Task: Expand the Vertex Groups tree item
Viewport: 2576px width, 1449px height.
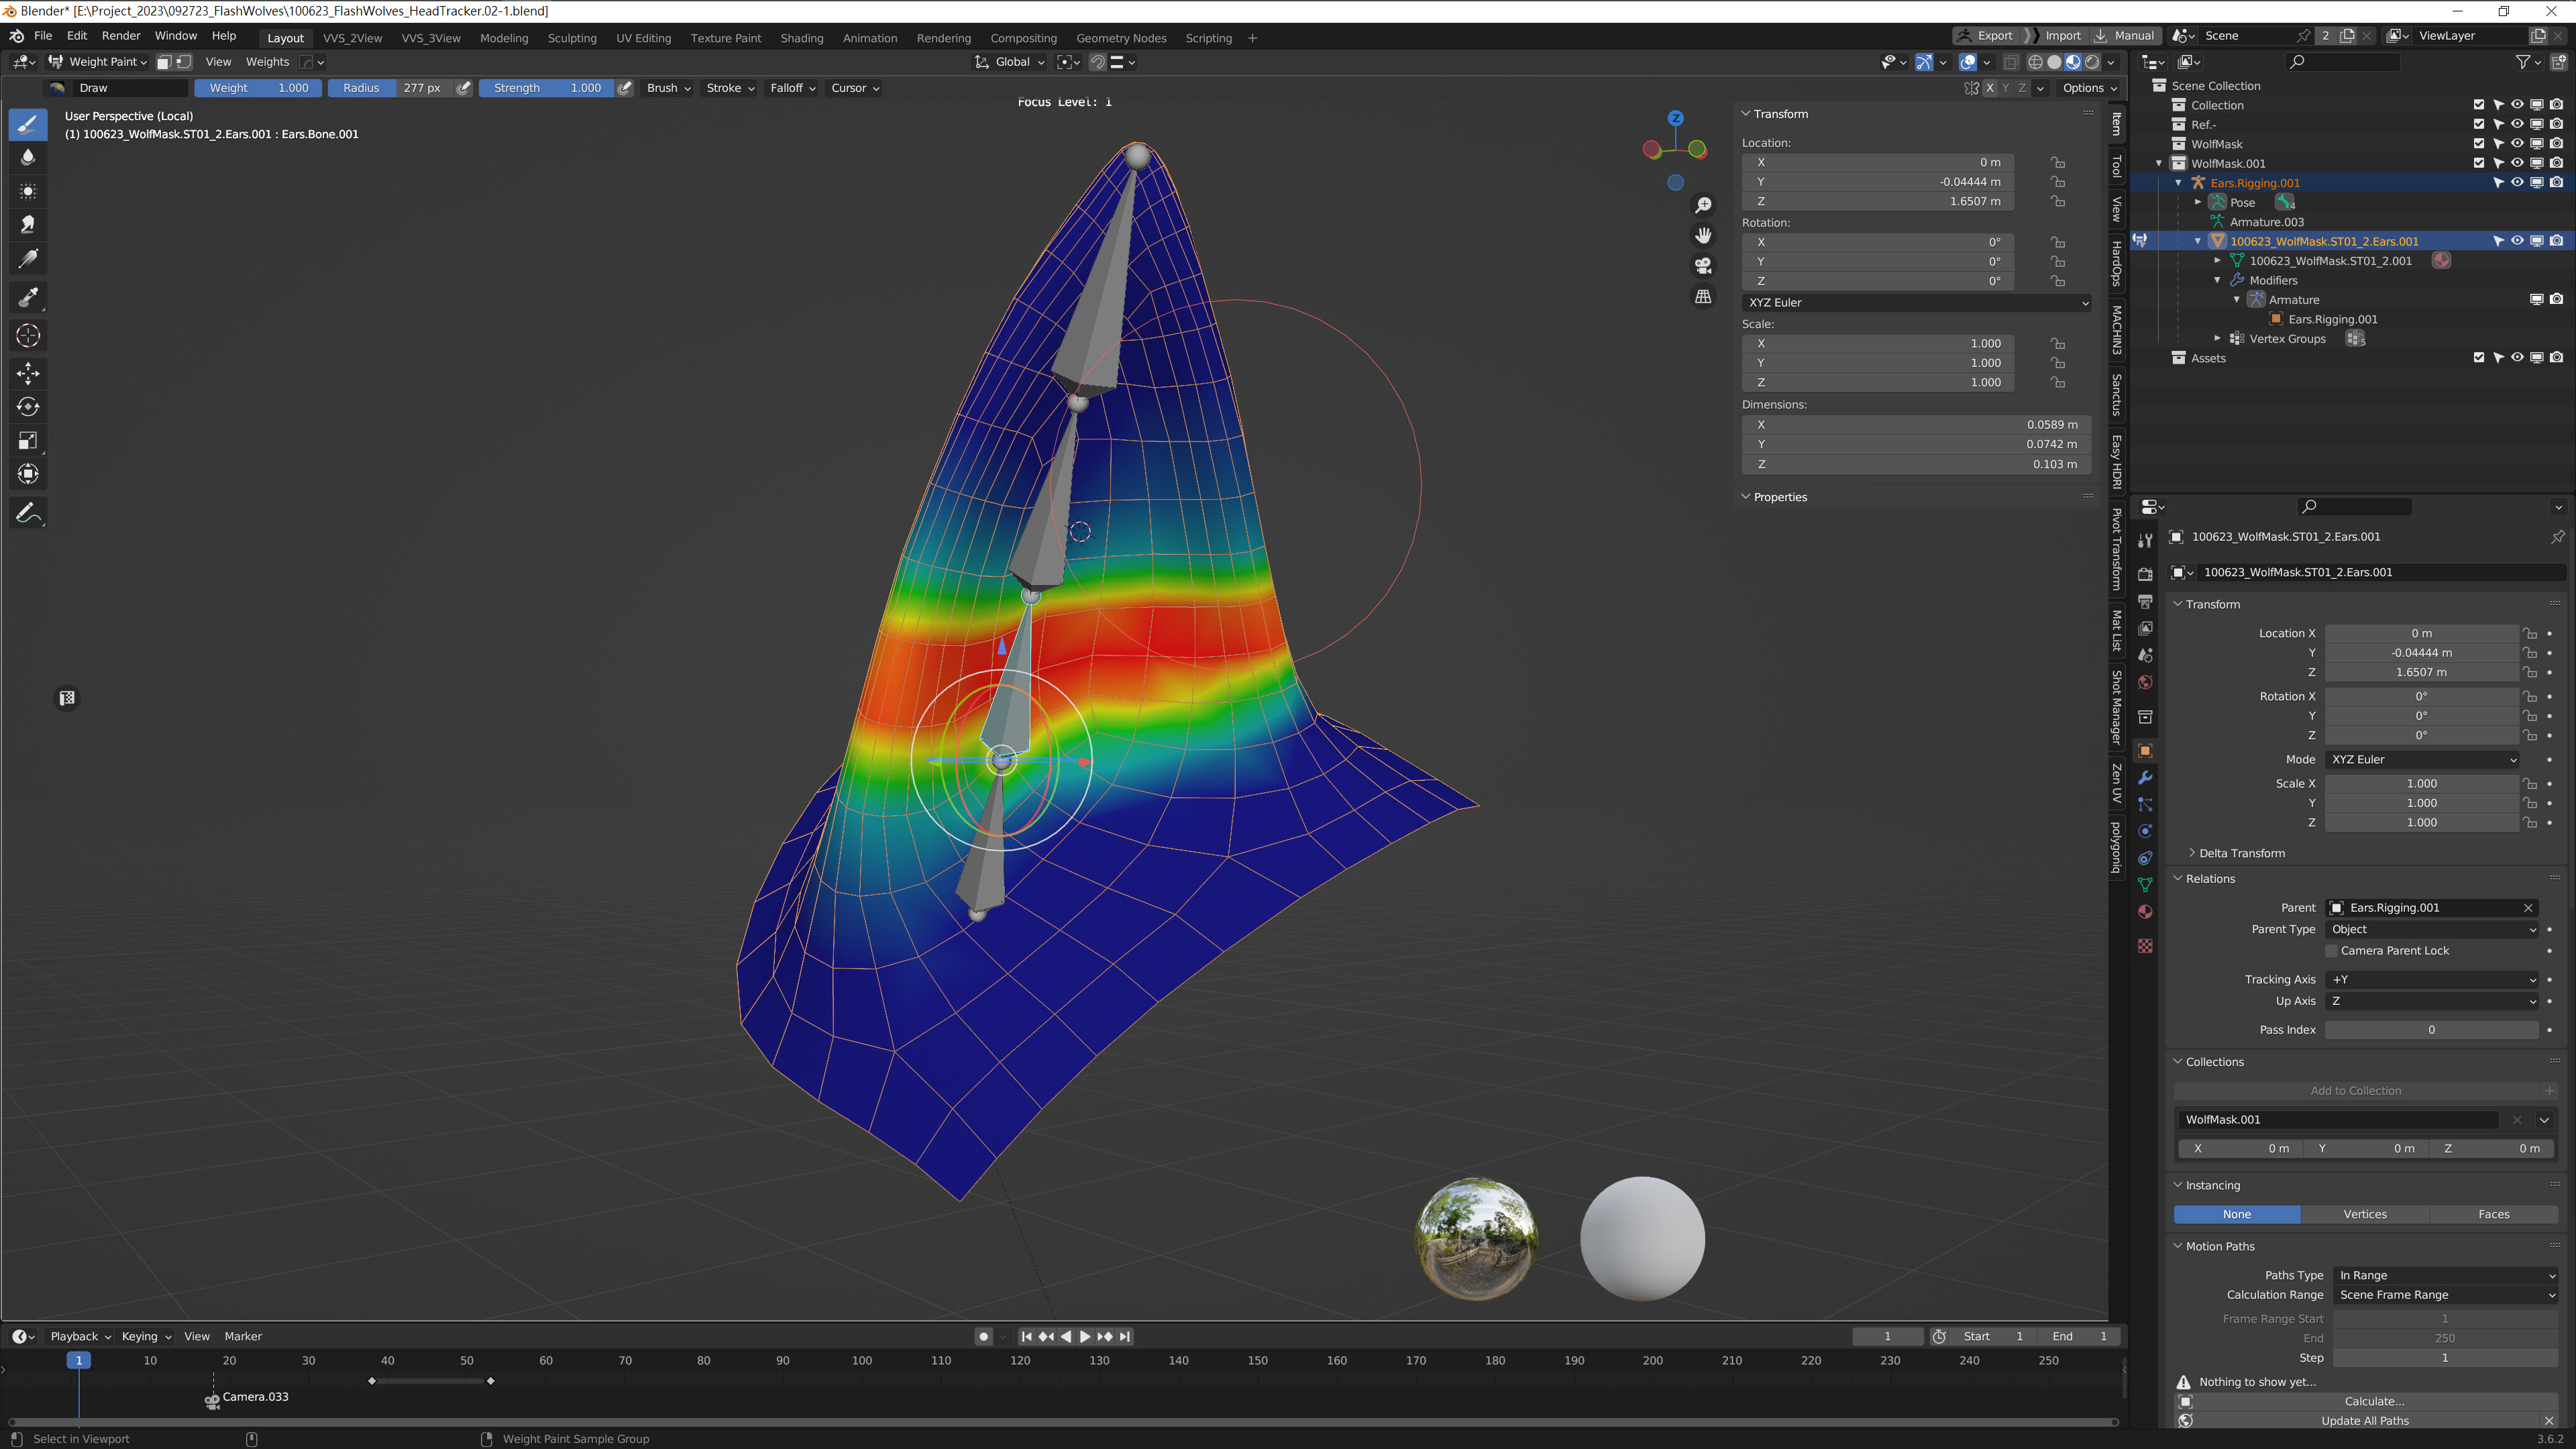Action: tap(2217, 339)
